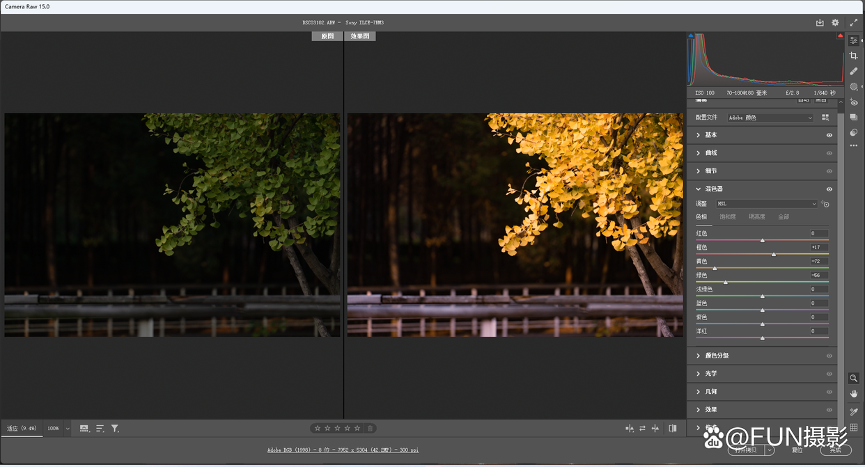Click the 蓝色 hue value field
Viewport: 865px width, 467px height.
[819, 303]
